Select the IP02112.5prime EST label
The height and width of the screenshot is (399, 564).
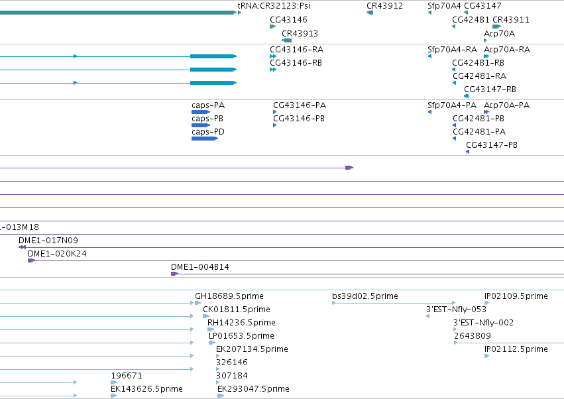point(516,349)
